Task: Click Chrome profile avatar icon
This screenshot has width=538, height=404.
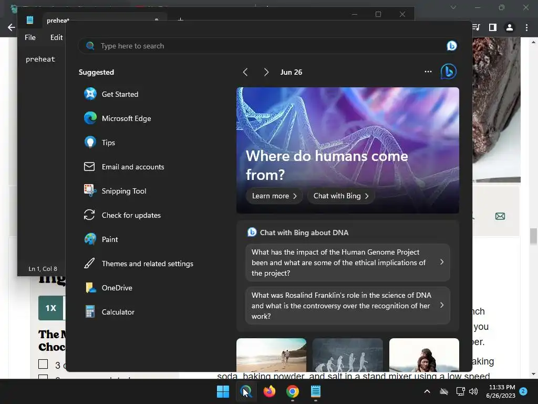Action: click(510, 27)
